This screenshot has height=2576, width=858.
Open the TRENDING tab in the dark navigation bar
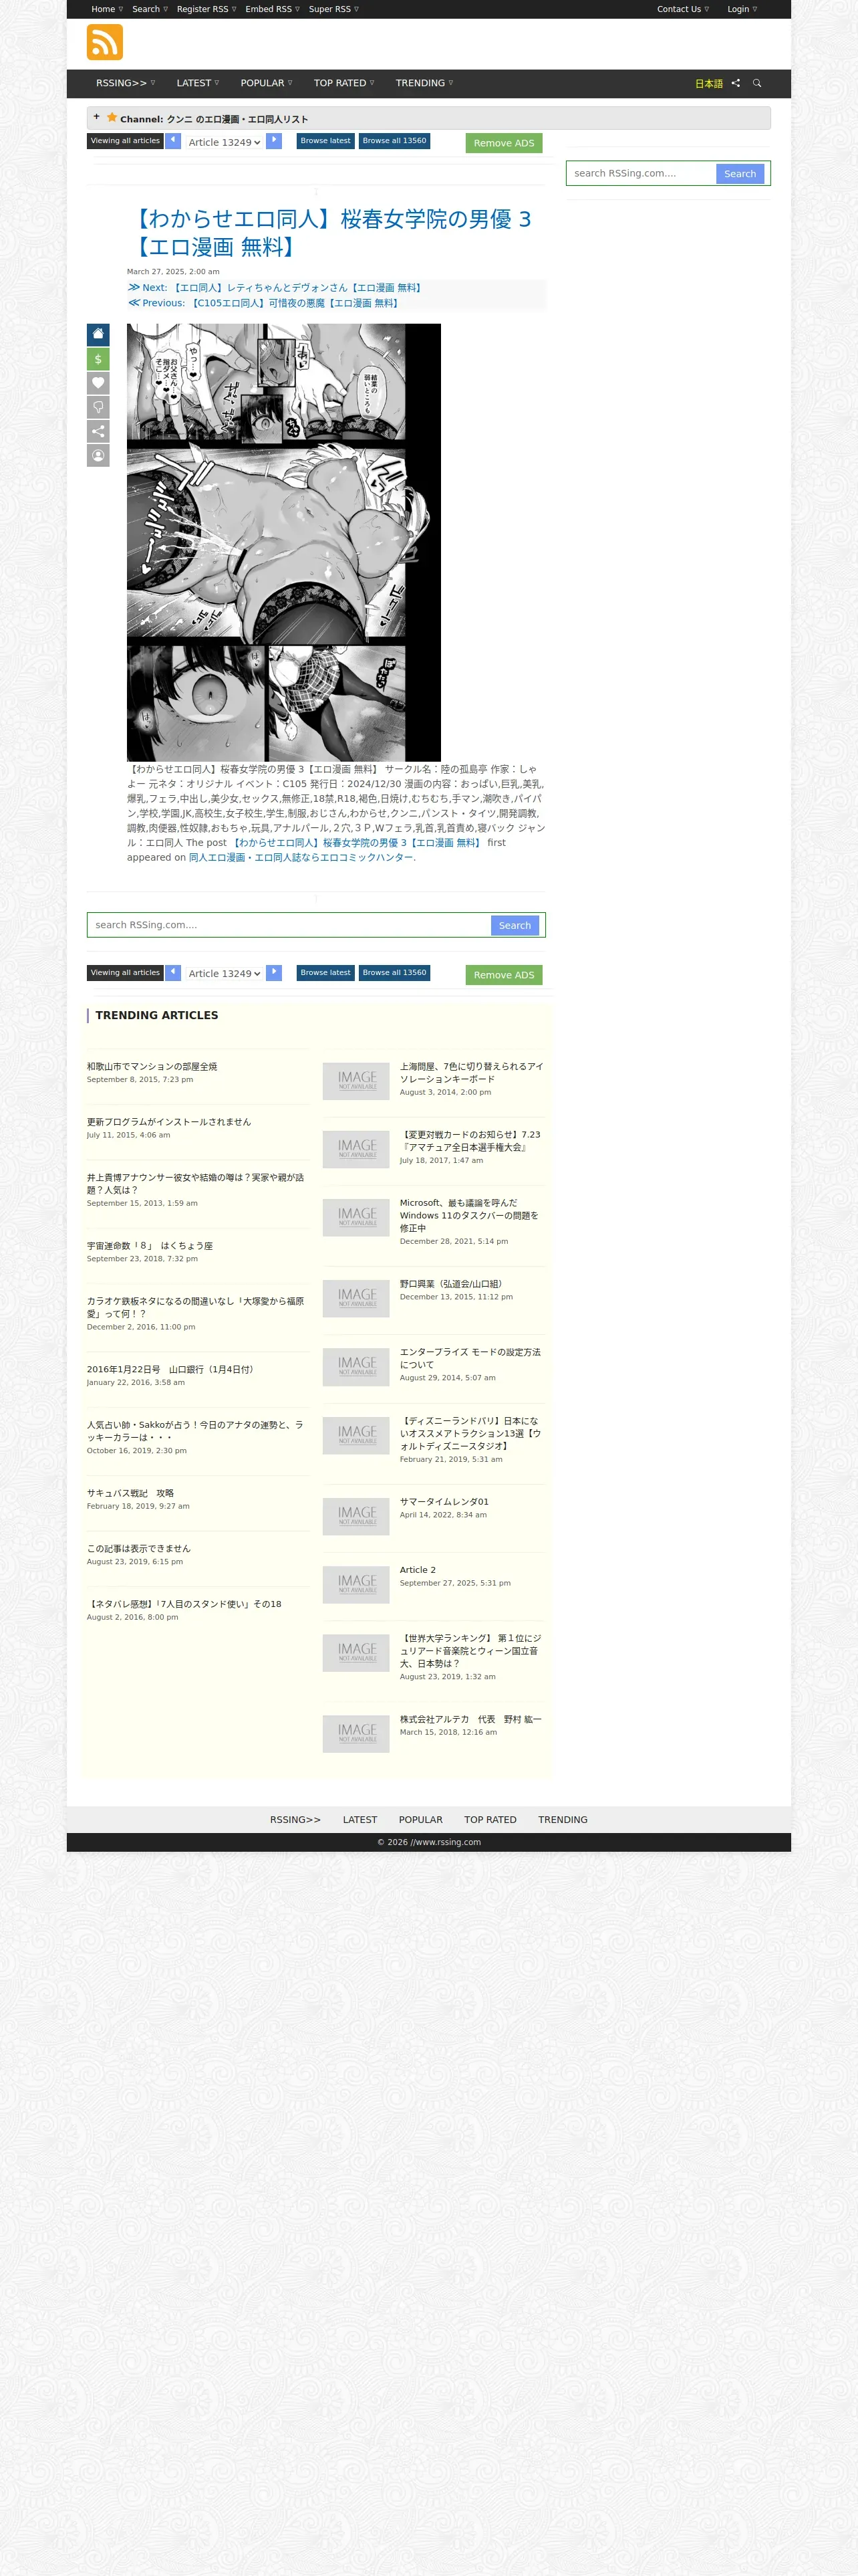point(424,83)
